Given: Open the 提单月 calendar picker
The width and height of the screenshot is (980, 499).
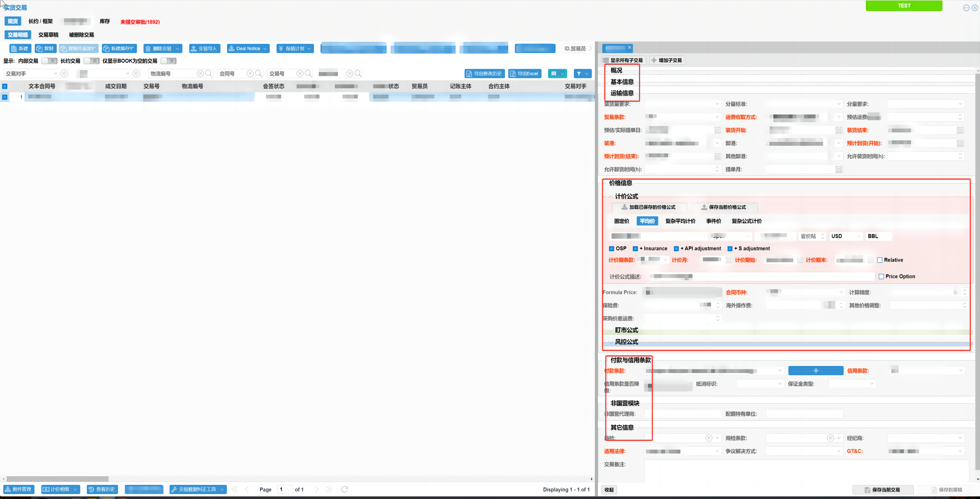Looking at the screenshot, I should click(x=838, y=169).
